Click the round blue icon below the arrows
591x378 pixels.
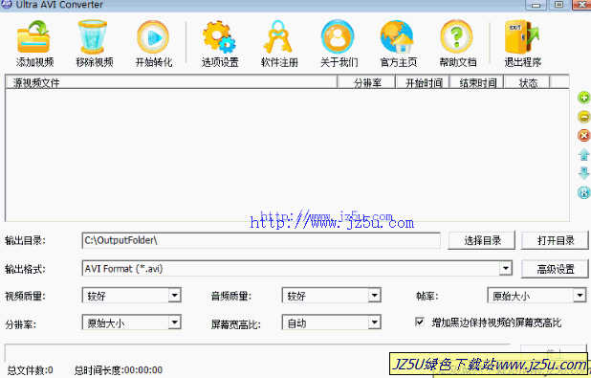pyautogui.click(x=584, y=192)
